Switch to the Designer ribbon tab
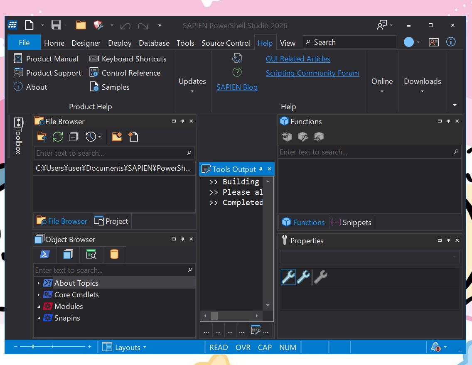The image size is (472, 365). coord(86,43)
